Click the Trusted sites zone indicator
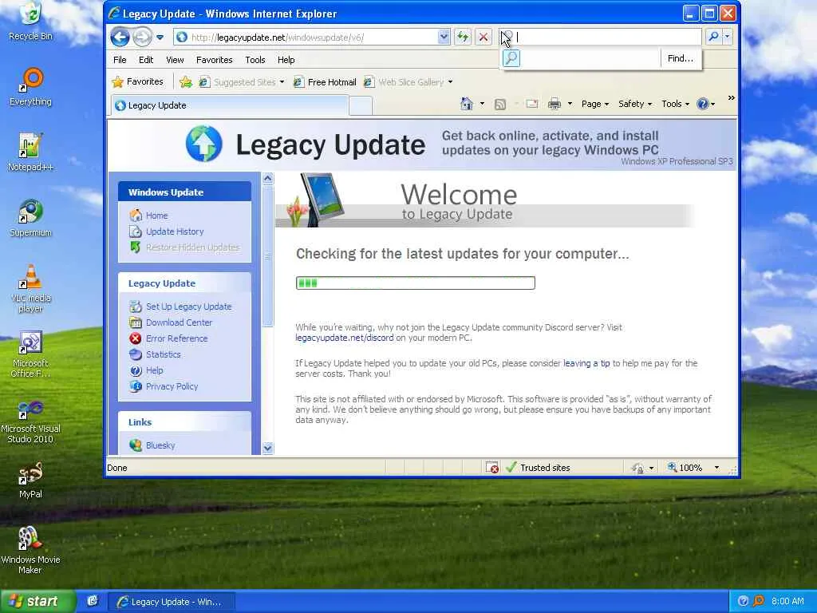Screen dimensions: 817x613 [537, 468]
